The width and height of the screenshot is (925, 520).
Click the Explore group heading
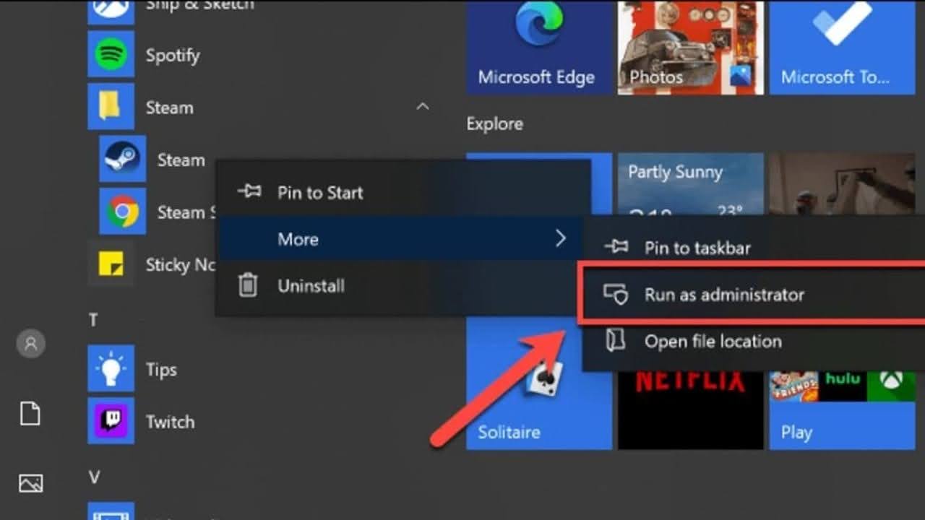(495, 124)
